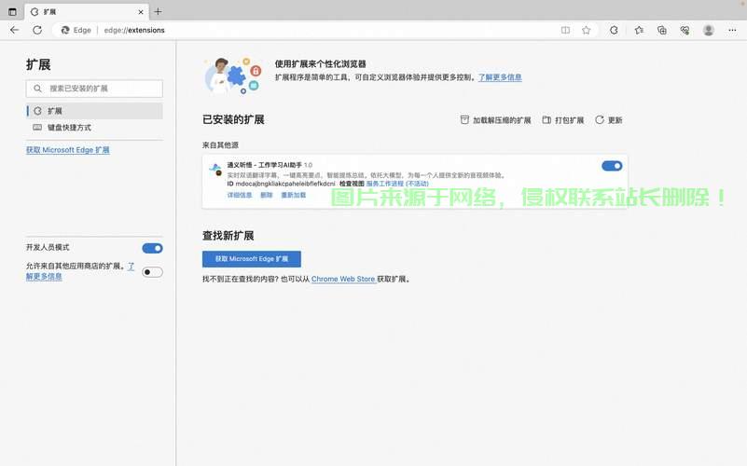Open the split screen icon in the address bar
This screenshot has width=747, height=466.
coord(565,30)
